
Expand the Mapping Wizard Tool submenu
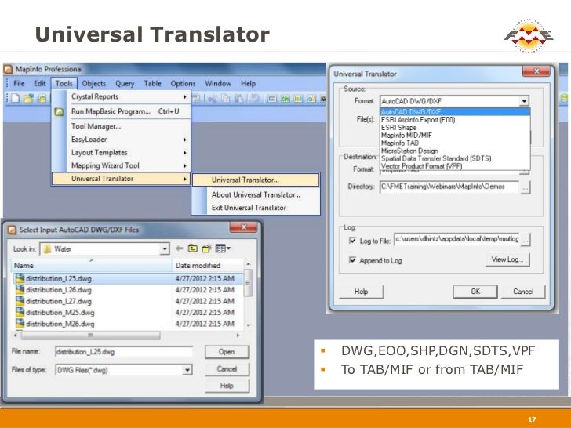click(184, 166)
